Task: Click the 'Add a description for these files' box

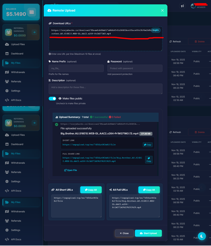Action: [105, 89]
